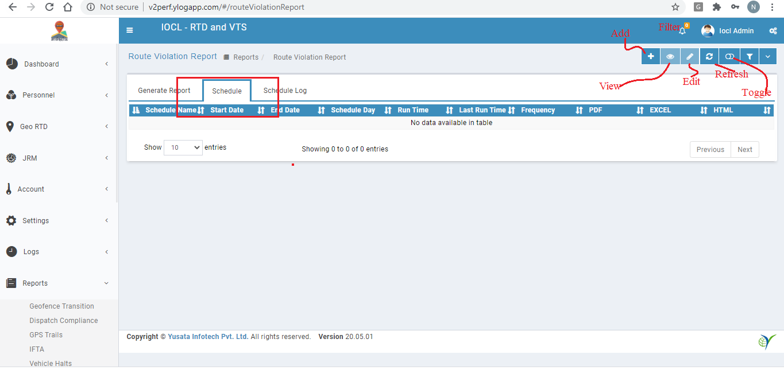Sort table by PDF column

[x=615, y=110]
